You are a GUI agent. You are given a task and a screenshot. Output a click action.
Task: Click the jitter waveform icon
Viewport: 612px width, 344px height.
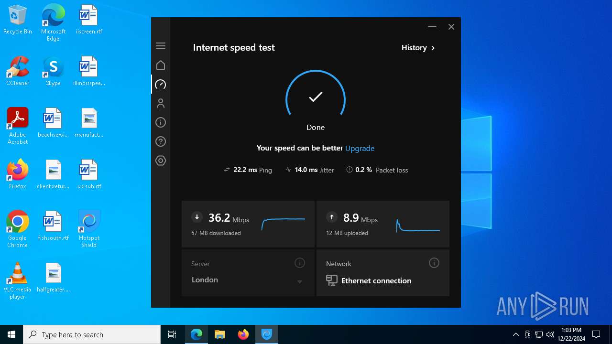(288, 170)
